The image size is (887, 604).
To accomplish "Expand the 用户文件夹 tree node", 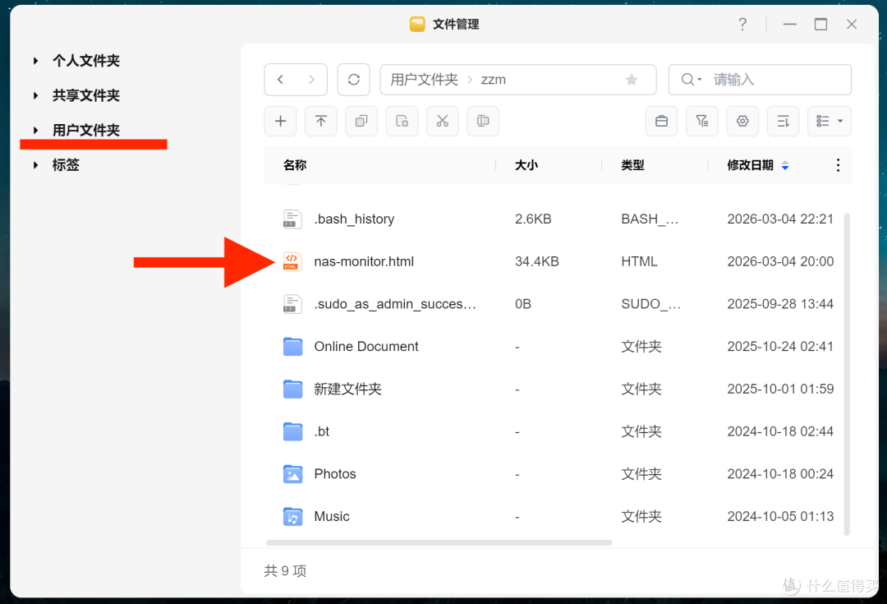I will coord(35,130).
